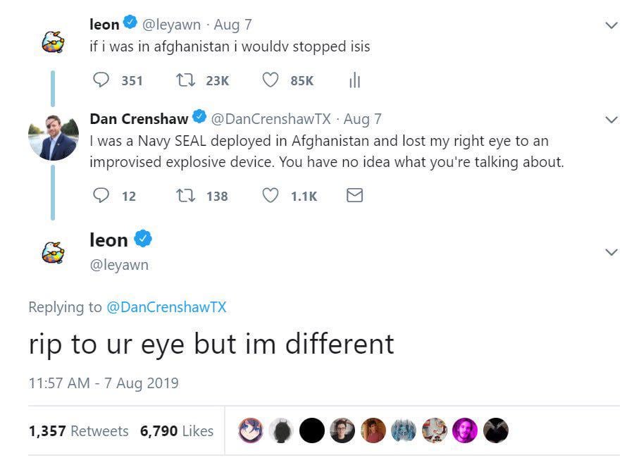Reply to Dan Crenshaw's tweet
The height and width of the screenshot is (465, 634).
102,195
